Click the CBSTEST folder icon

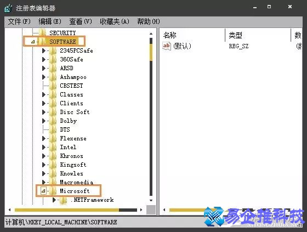pos(53,86)
